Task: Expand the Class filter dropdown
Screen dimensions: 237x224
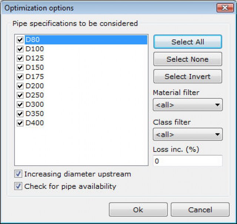Action: 187,134
